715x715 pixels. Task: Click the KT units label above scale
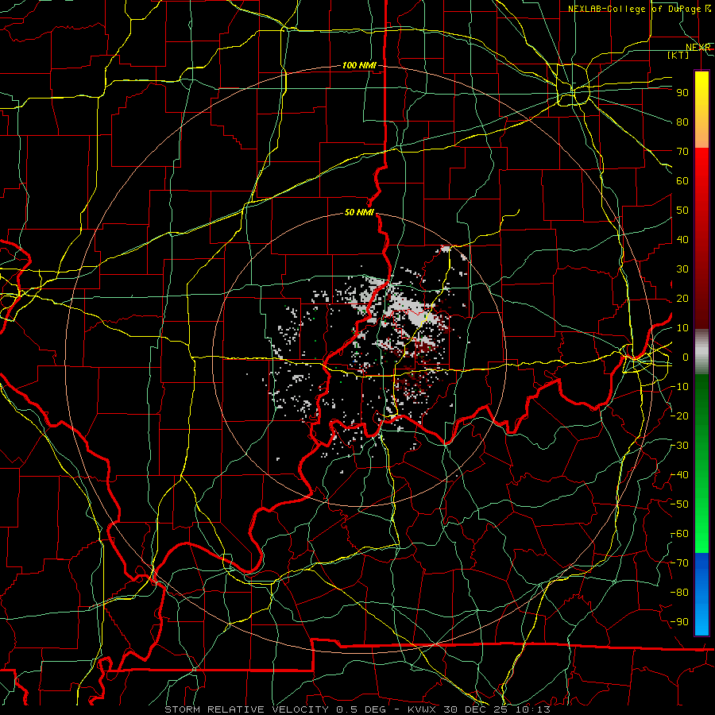678,55
